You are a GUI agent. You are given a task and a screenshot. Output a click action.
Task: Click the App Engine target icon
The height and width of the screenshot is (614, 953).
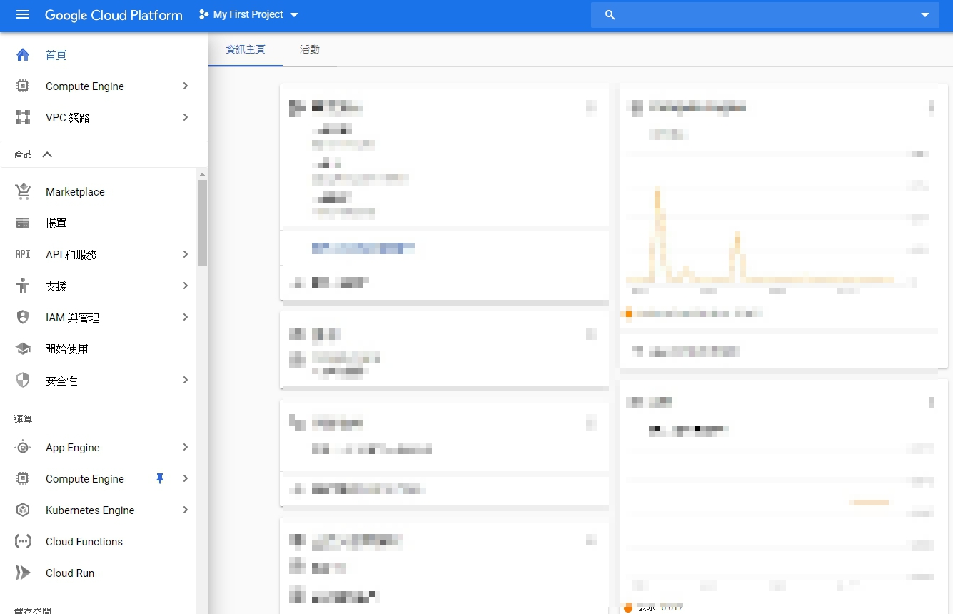(23, 448)
